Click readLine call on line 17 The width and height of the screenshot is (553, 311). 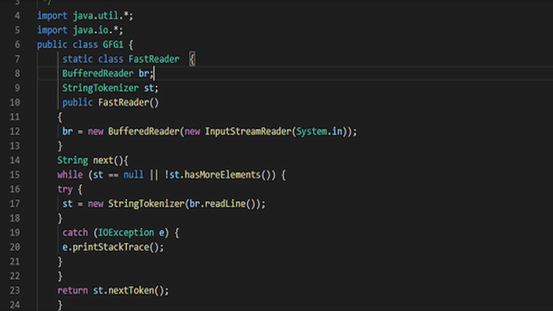tap(225, 204)
